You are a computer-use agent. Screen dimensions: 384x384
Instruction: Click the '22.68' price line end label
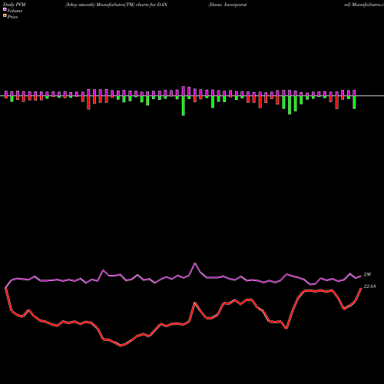pyautogui.click(x=369, y=286)
